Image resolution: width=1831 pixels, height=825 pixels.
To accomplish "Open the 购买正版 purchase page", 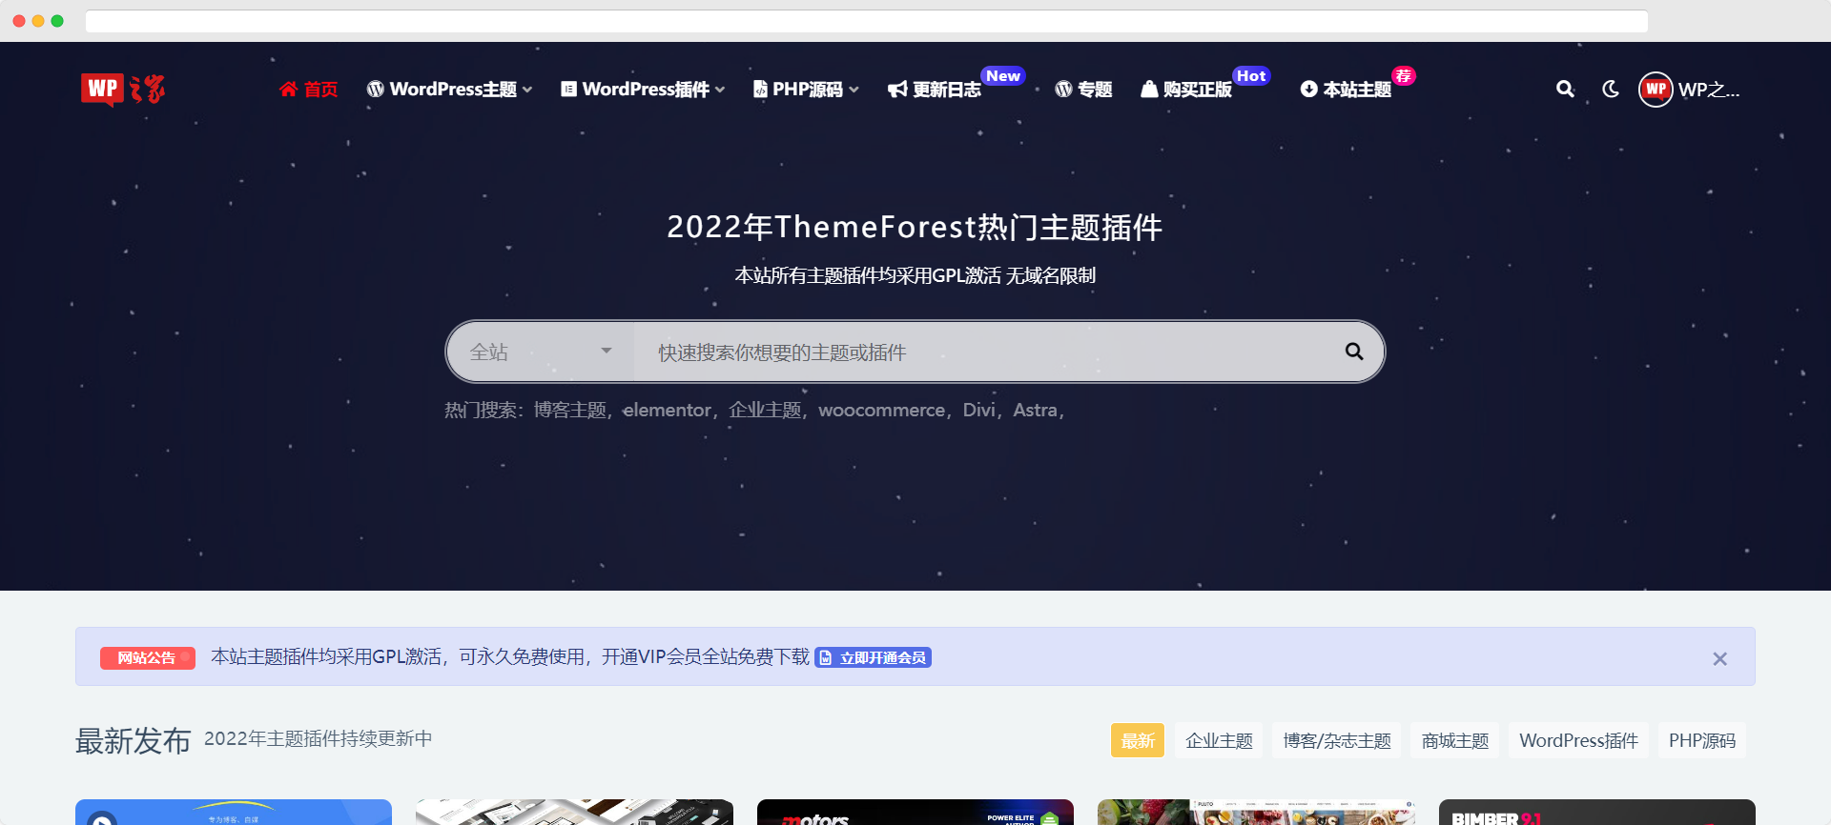I will click(x=1187, y=90).
